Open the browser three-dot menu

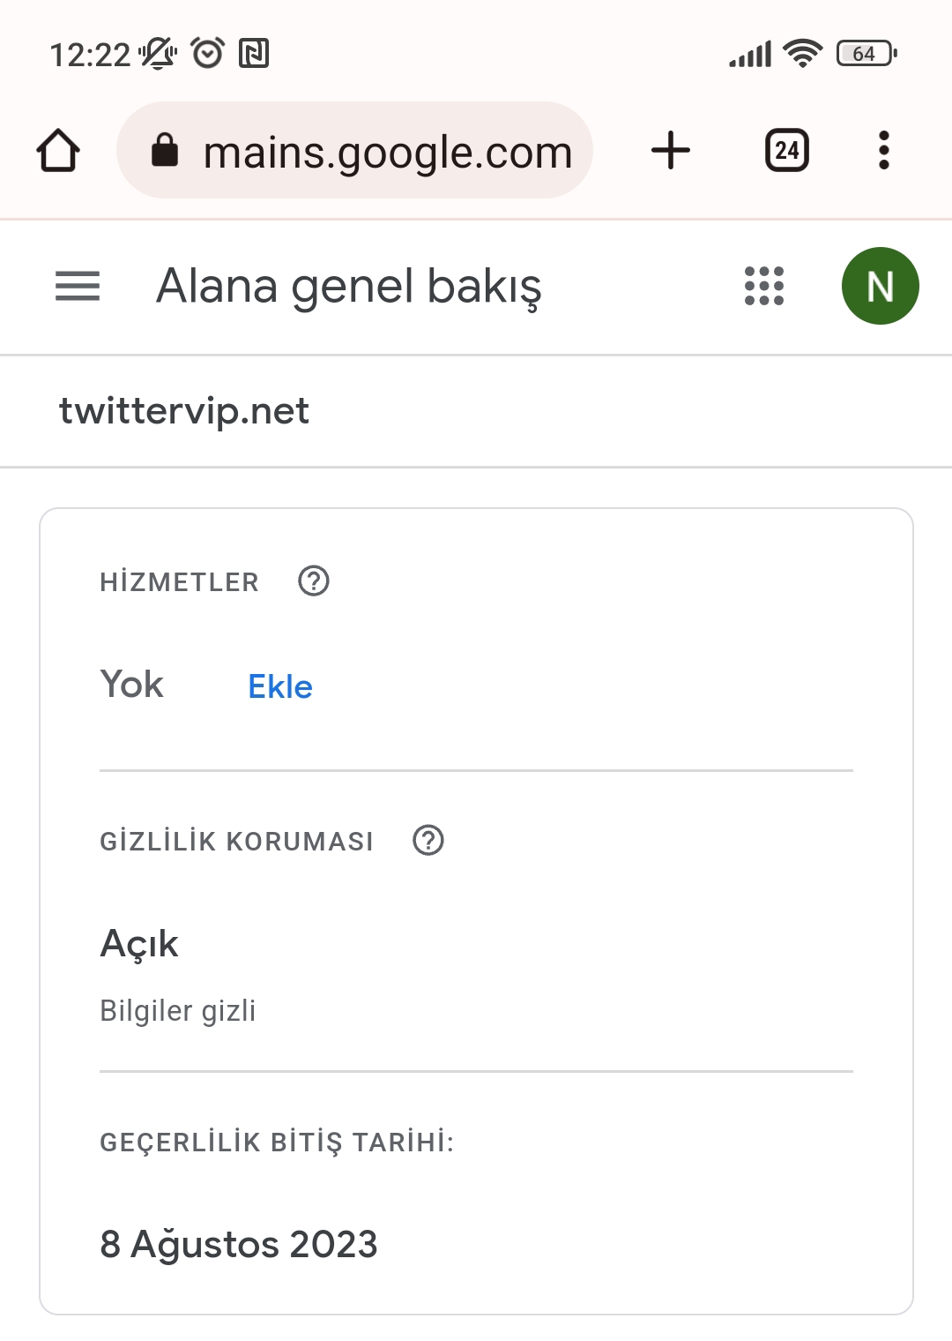click(x=884, y=150)
